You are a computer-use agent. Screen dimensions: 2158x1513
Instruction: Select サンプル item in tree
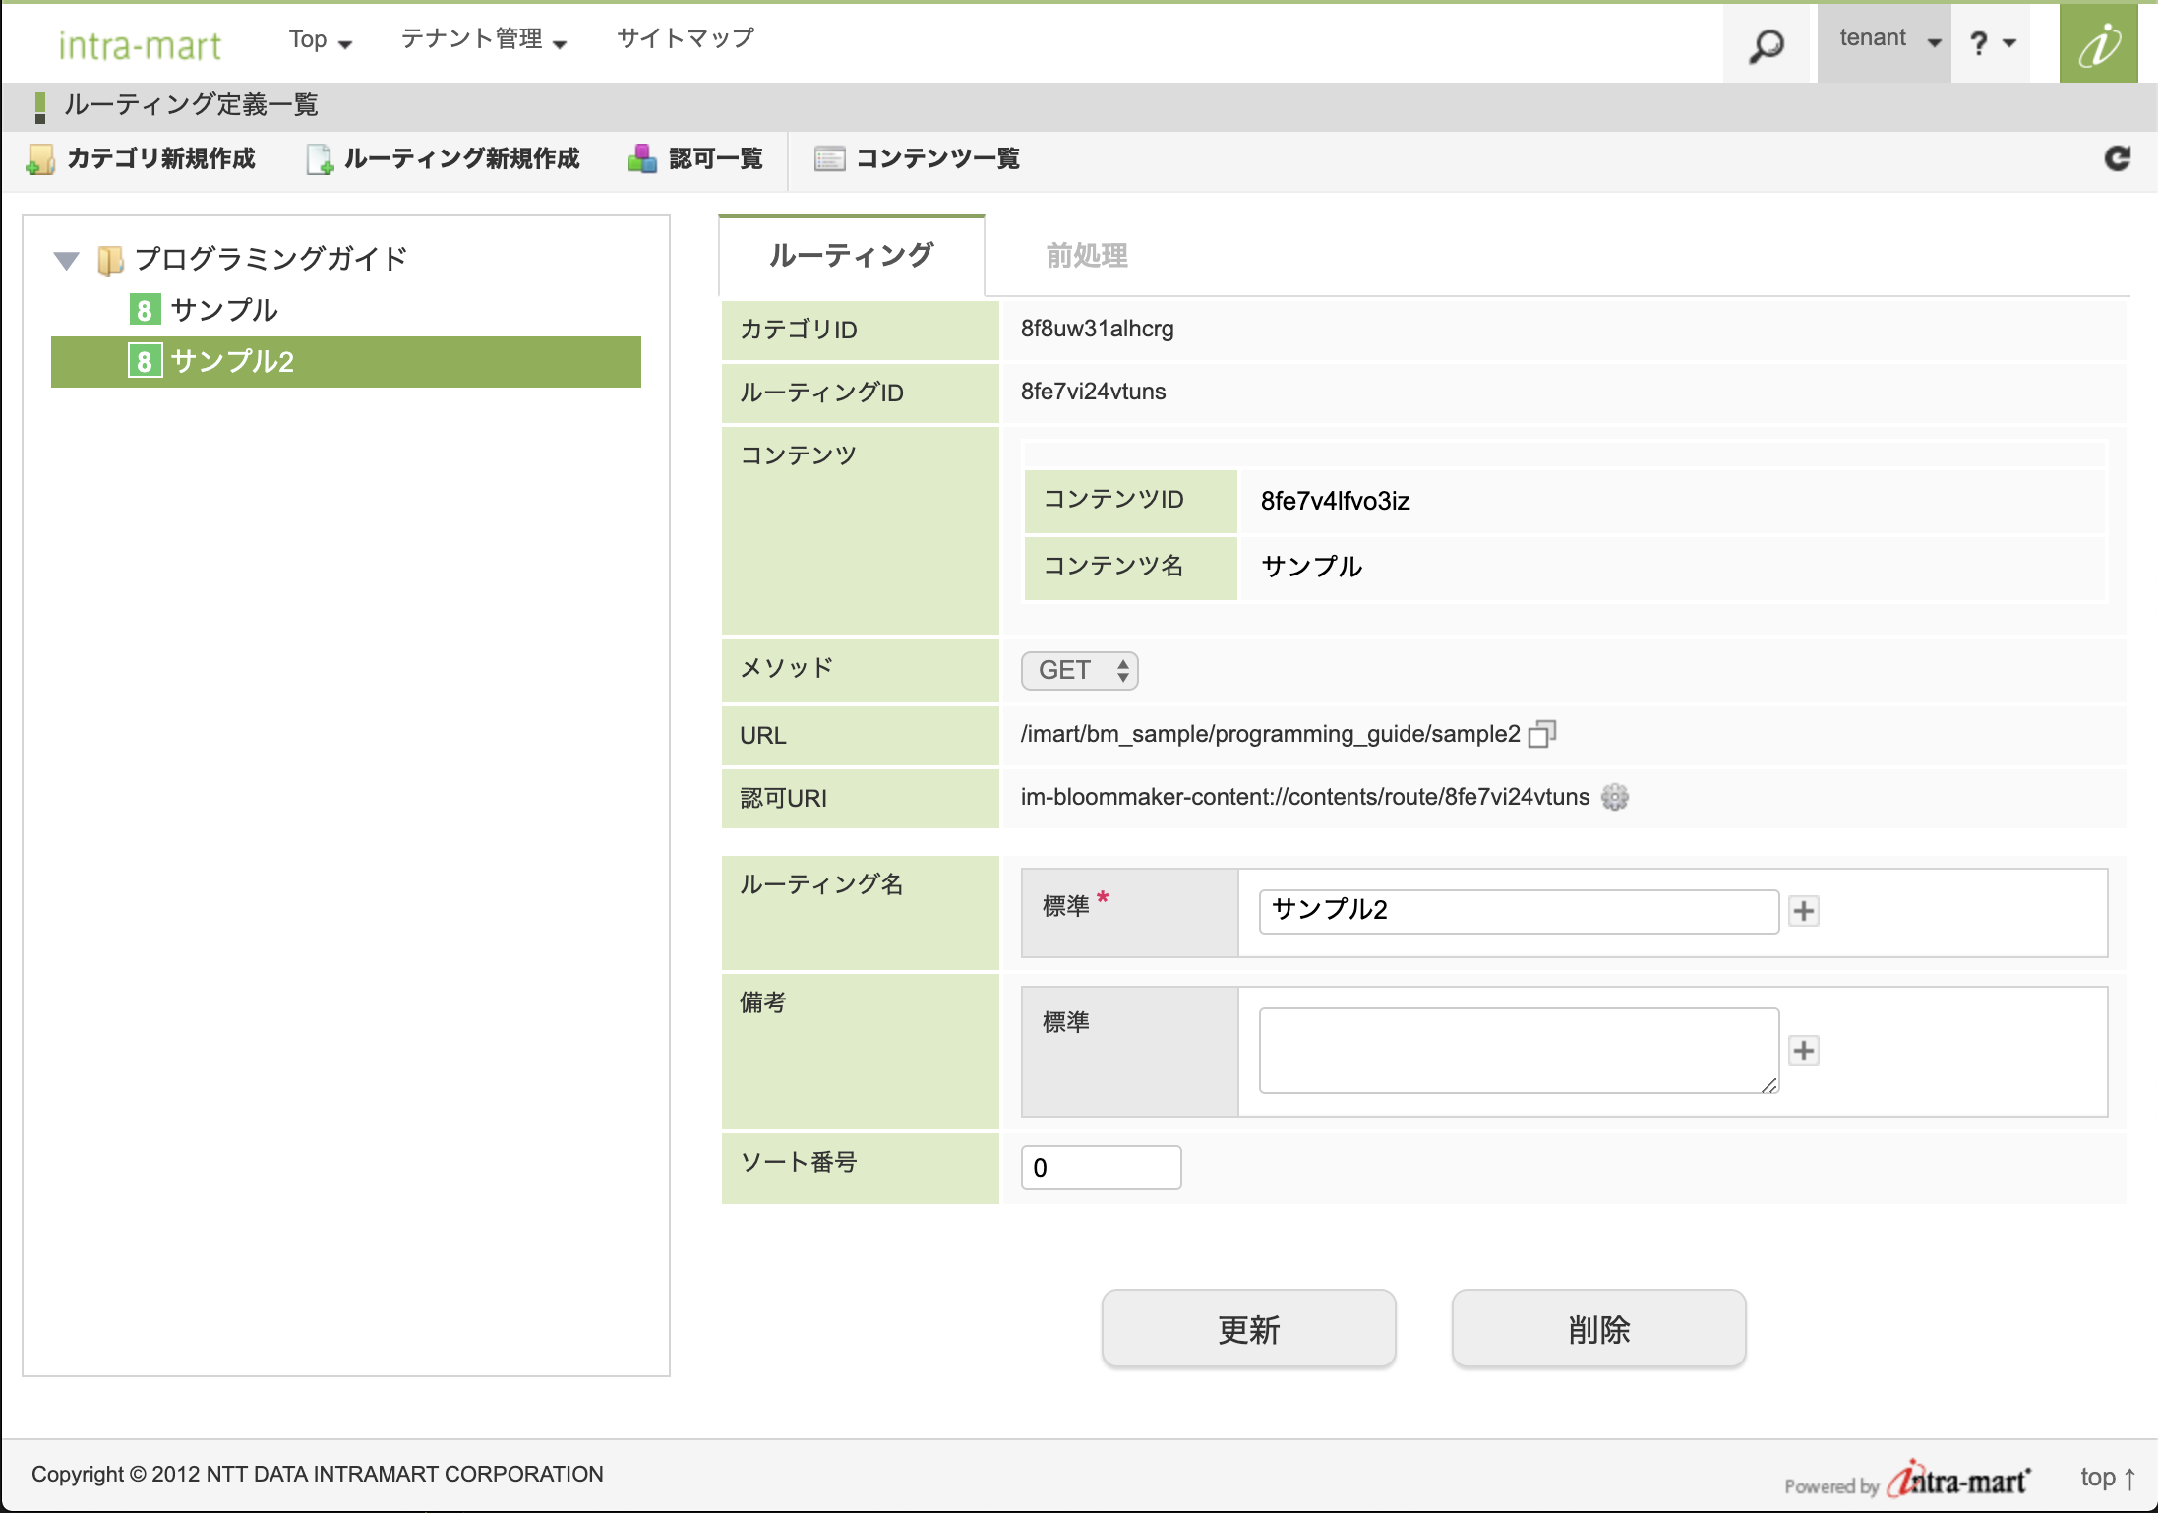pyautogui.click(x=223, y=310)
